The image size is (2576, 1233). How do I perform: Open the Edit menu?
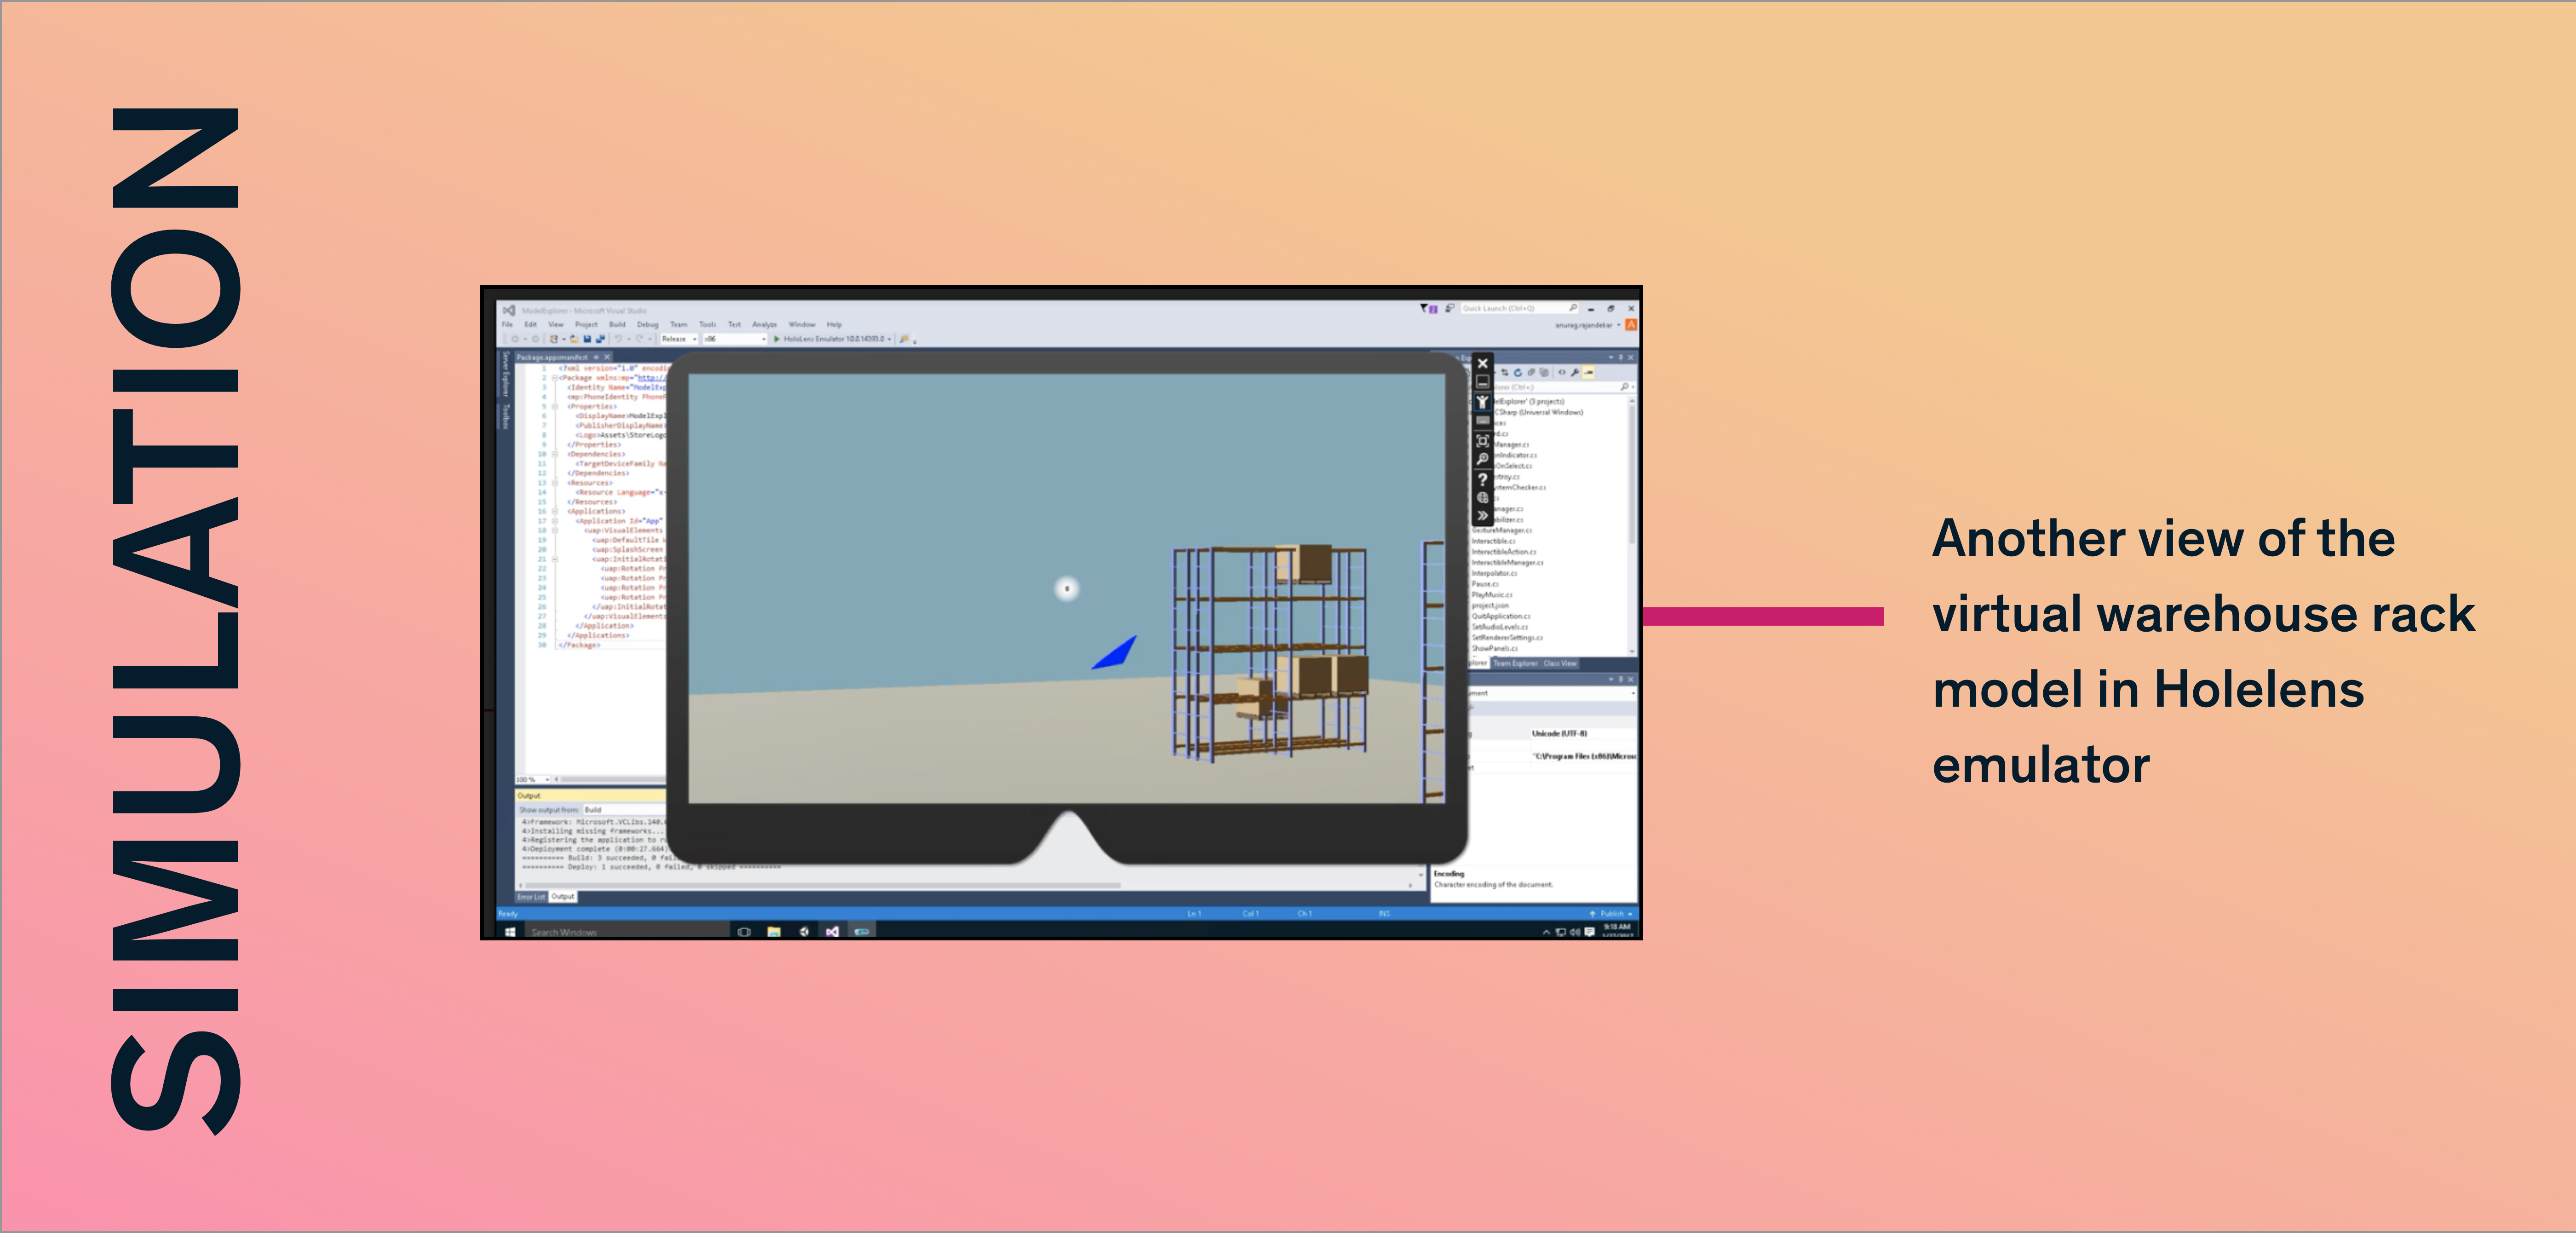[x=530, y=324]
